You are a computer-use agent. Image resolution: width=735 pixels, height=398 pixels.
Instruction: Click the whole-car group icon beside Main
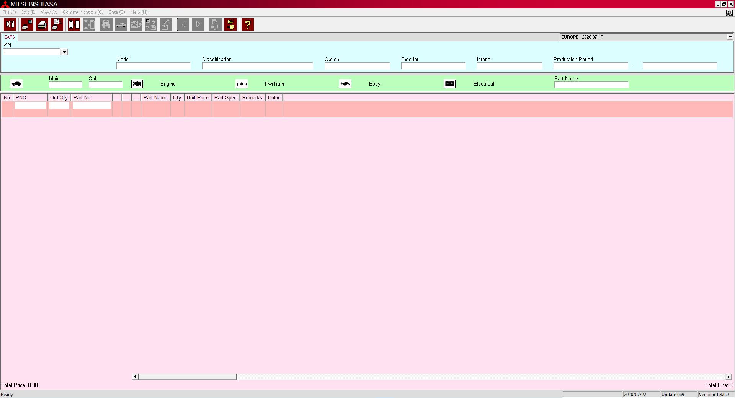(16, 84)
